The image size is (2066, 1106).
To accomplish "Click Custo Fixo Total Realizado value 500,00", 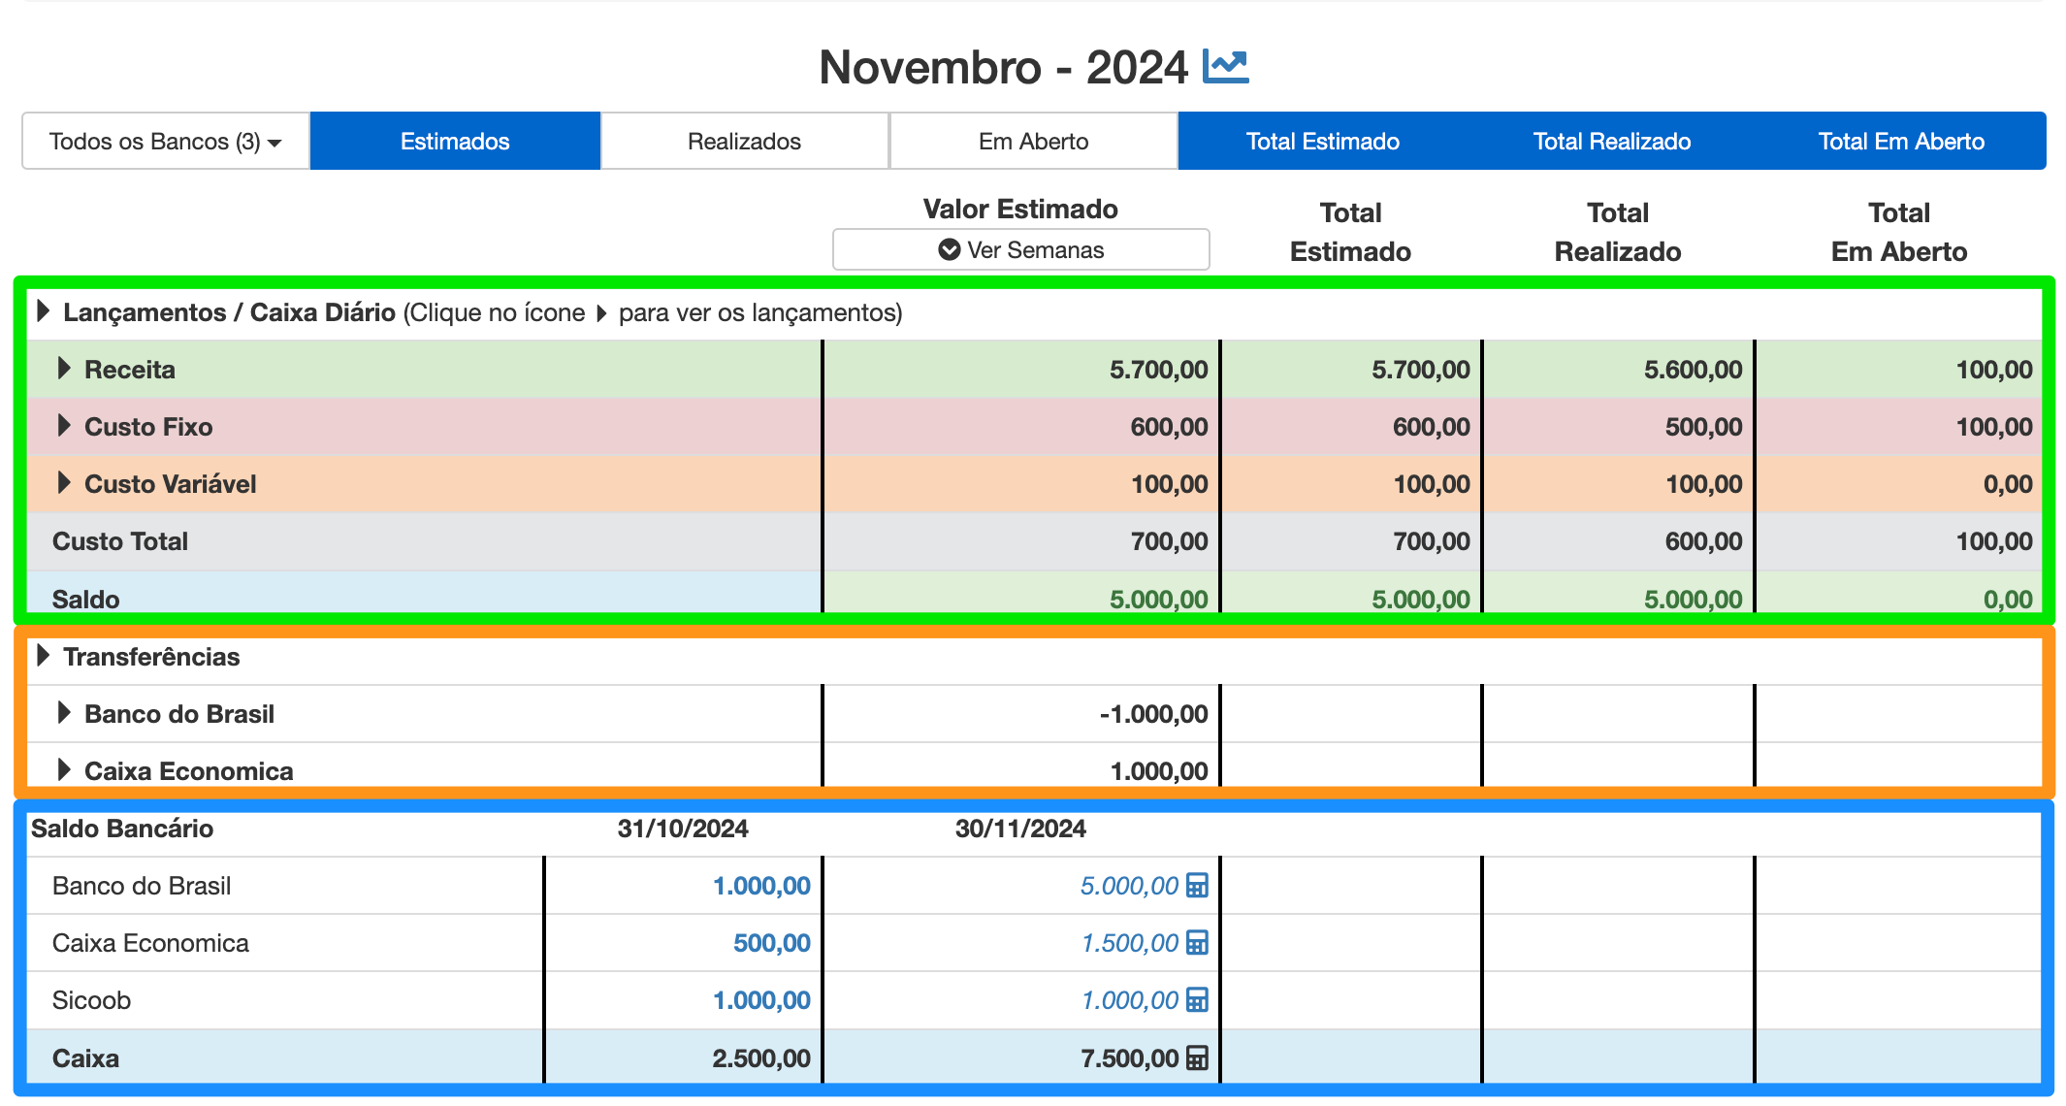I will (x=1703, y=427).
